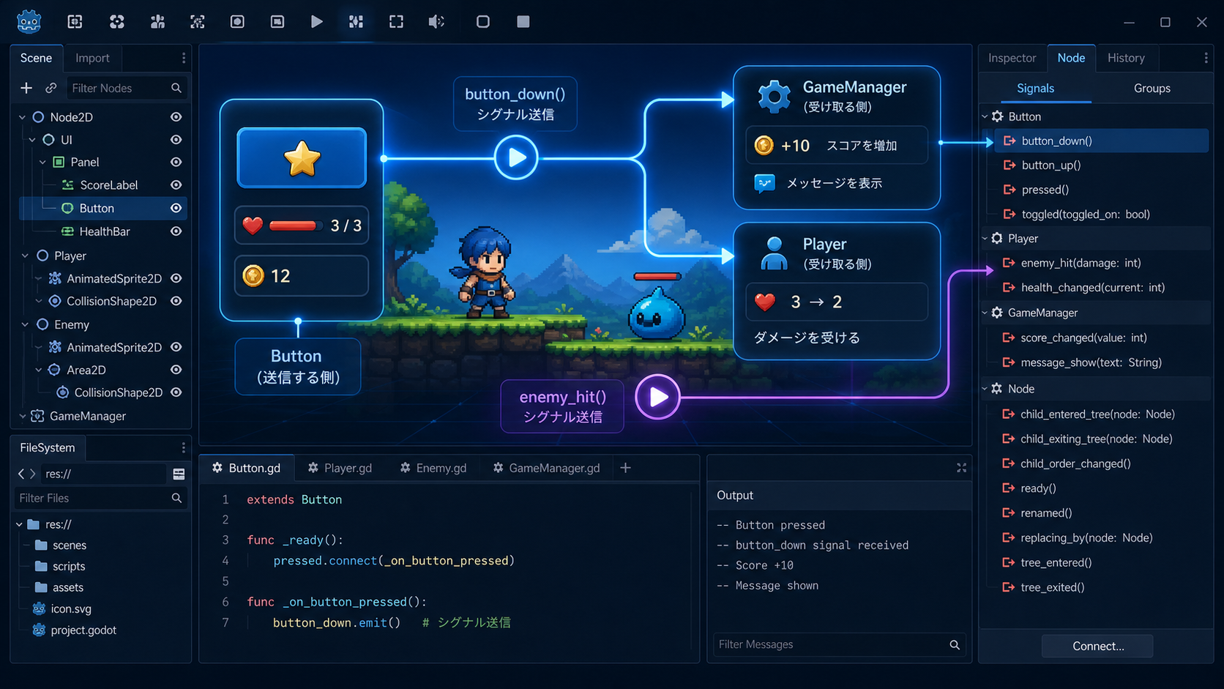Image resolution: width=1224 pixels, height=689 pixels.
Task: Collapse Node signals group
Action: pos(985,389)
